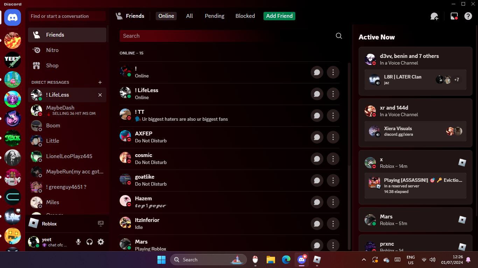The width and height of the screenshot is (478, 268).
Task: Switch to the Online friends tab
Action: [x=166, y=16]
